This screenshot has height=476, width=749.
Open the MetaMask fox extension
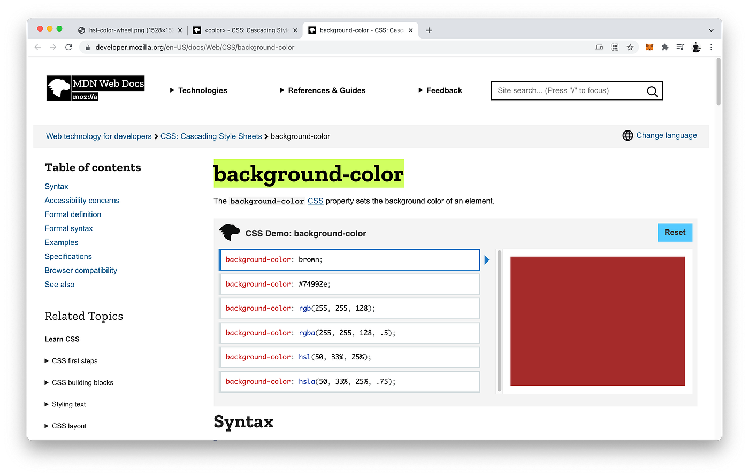click(x=649, y=47)
